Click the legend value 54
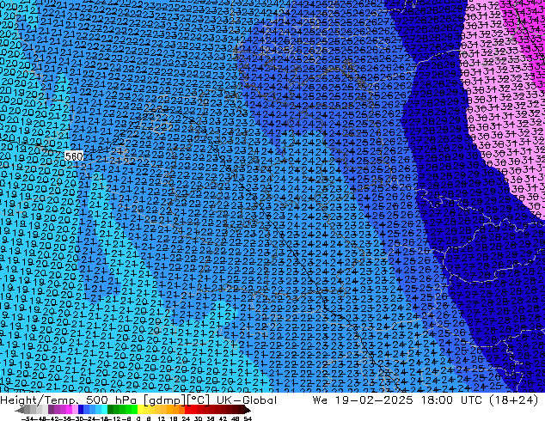The height and width of the screenshot is (421, 545). 248,419
